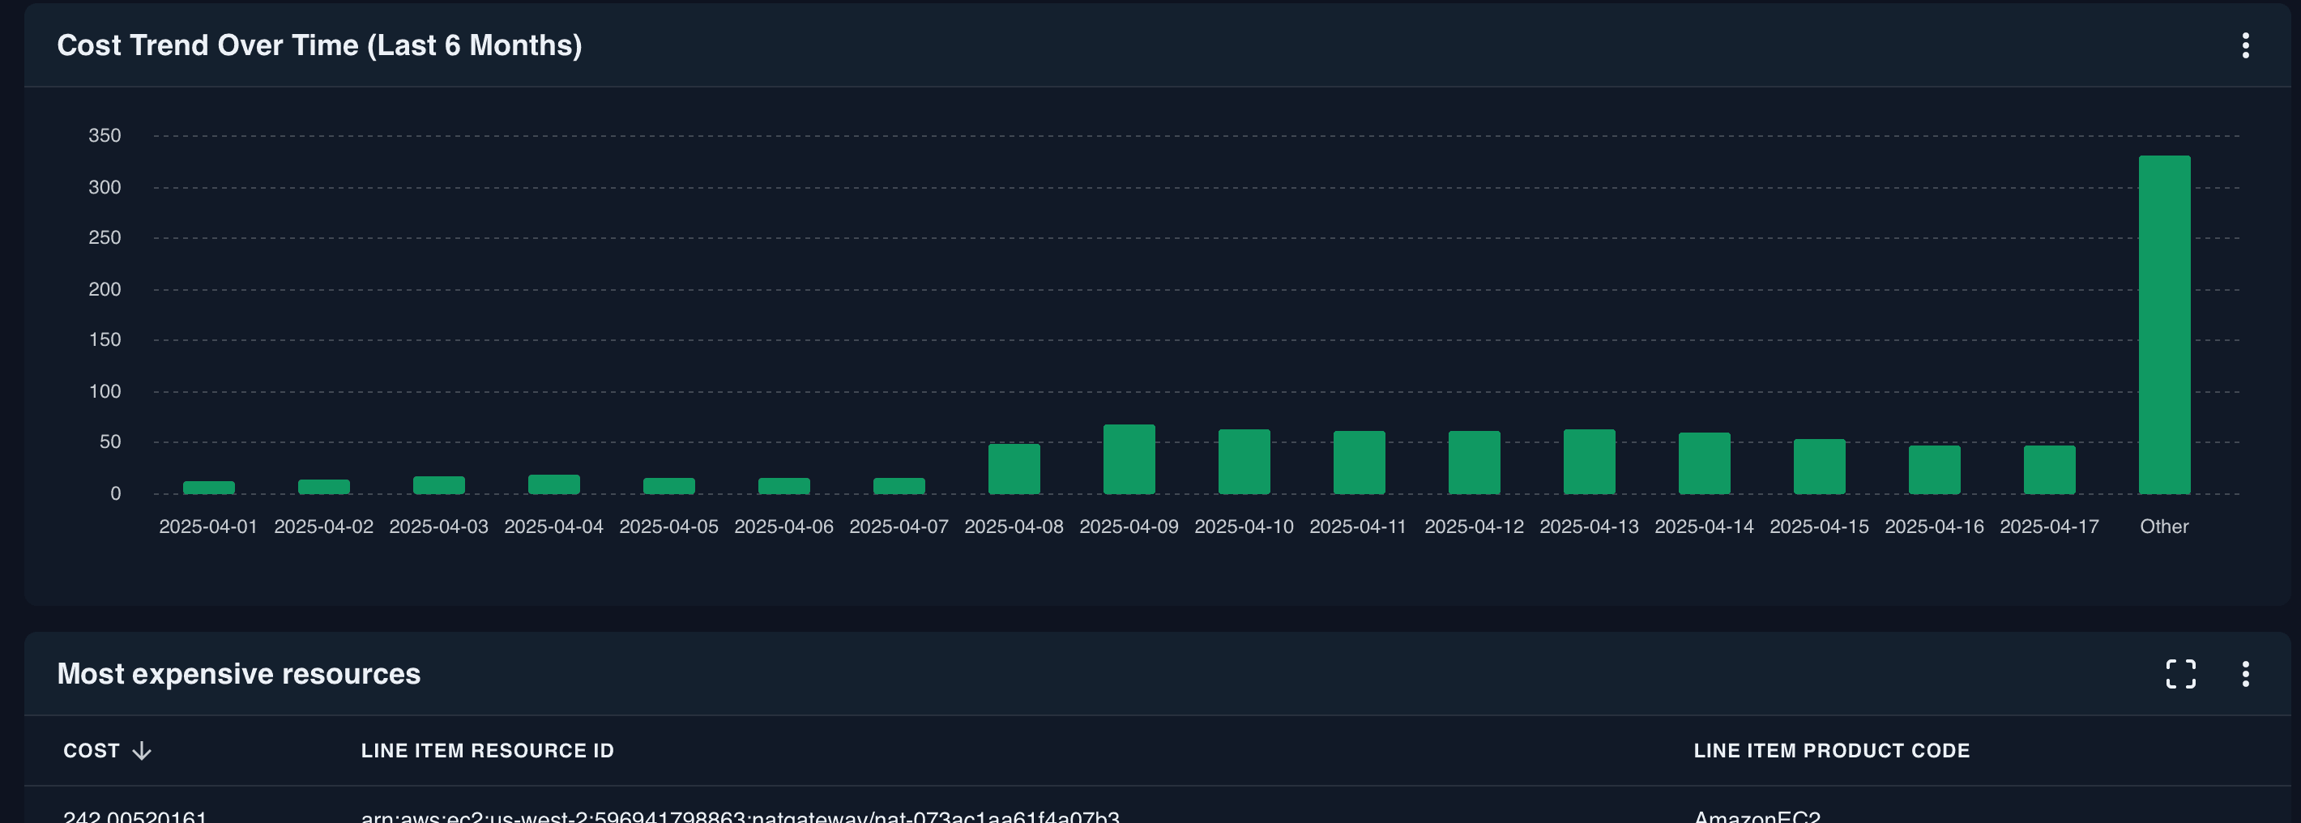Image resolution: width=2301 pixels, height=823 pixels.
Task: Expand the Most expensive resources panel options
Action: coord(2247,676)
